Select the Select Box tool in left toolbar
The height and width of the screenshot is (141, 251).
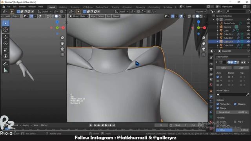[x=5, y=23]
